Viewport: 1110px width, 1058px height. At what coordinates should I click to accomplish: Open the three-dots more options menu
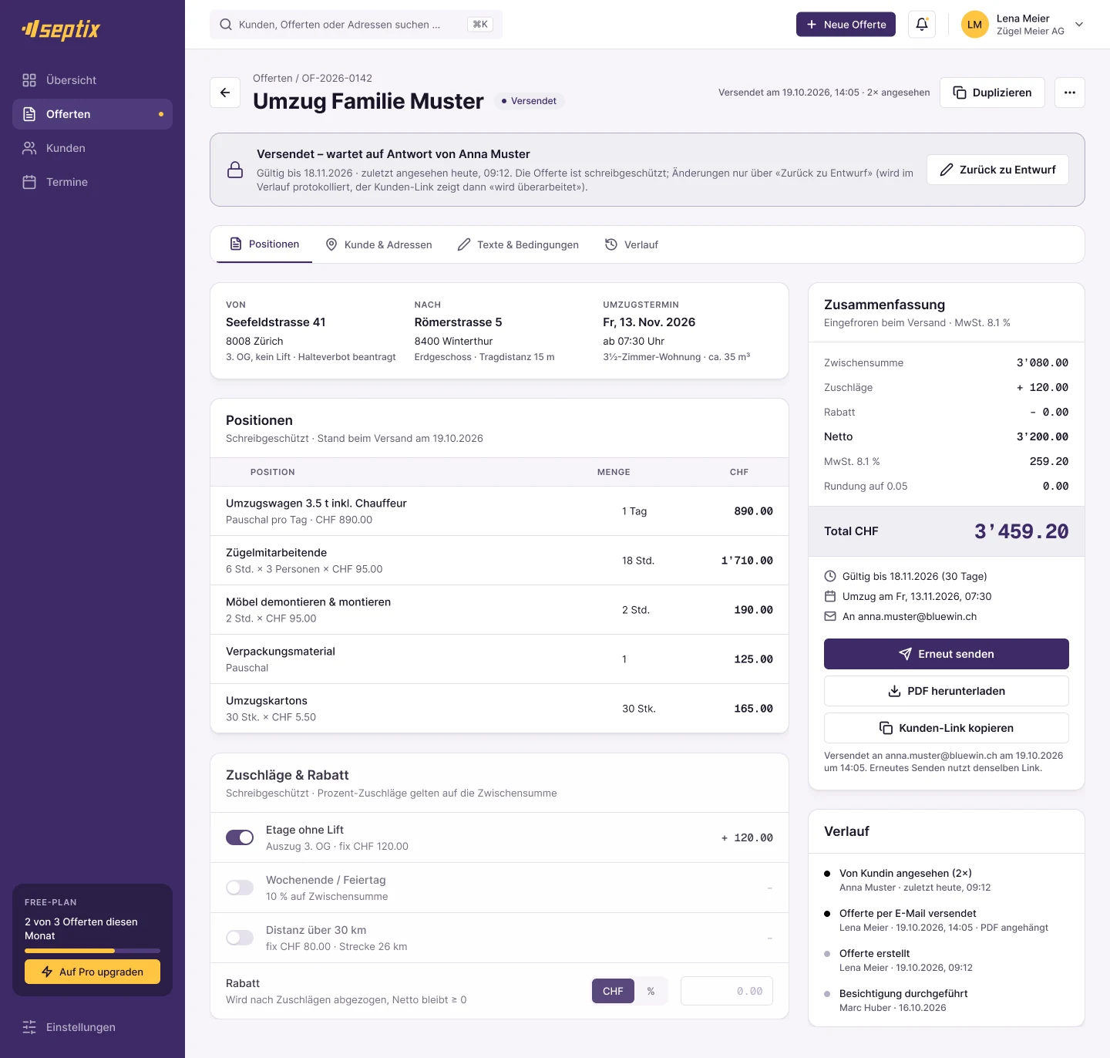tap(1070, 93)
